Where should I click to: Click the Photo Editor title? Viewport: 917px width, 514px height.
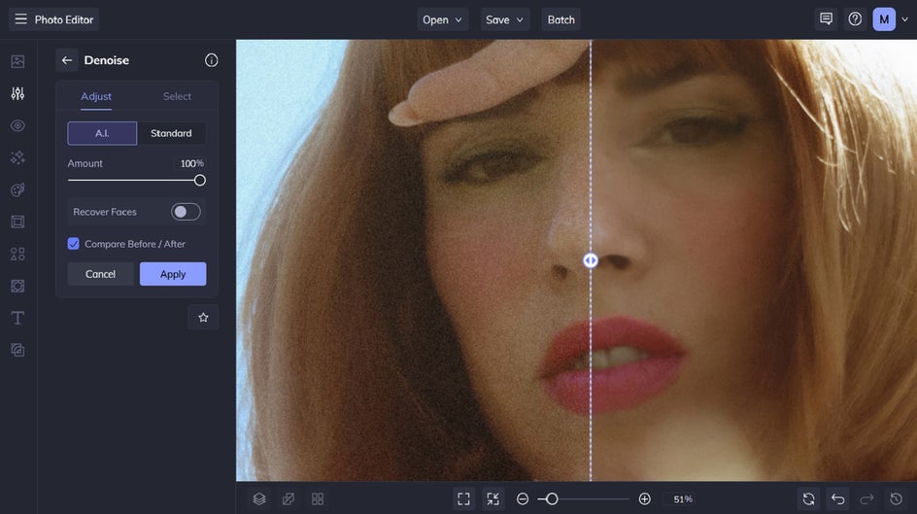pyautogui.click(x=64, y=19)
